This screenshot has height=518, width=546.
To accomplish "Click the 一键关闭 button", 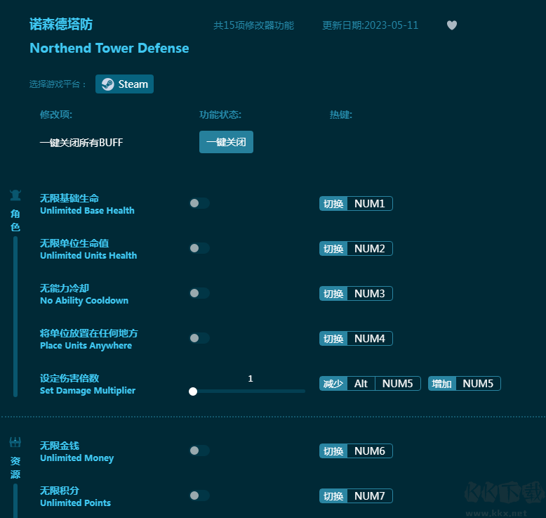I will pyautogui.click(x=226, y=142).
